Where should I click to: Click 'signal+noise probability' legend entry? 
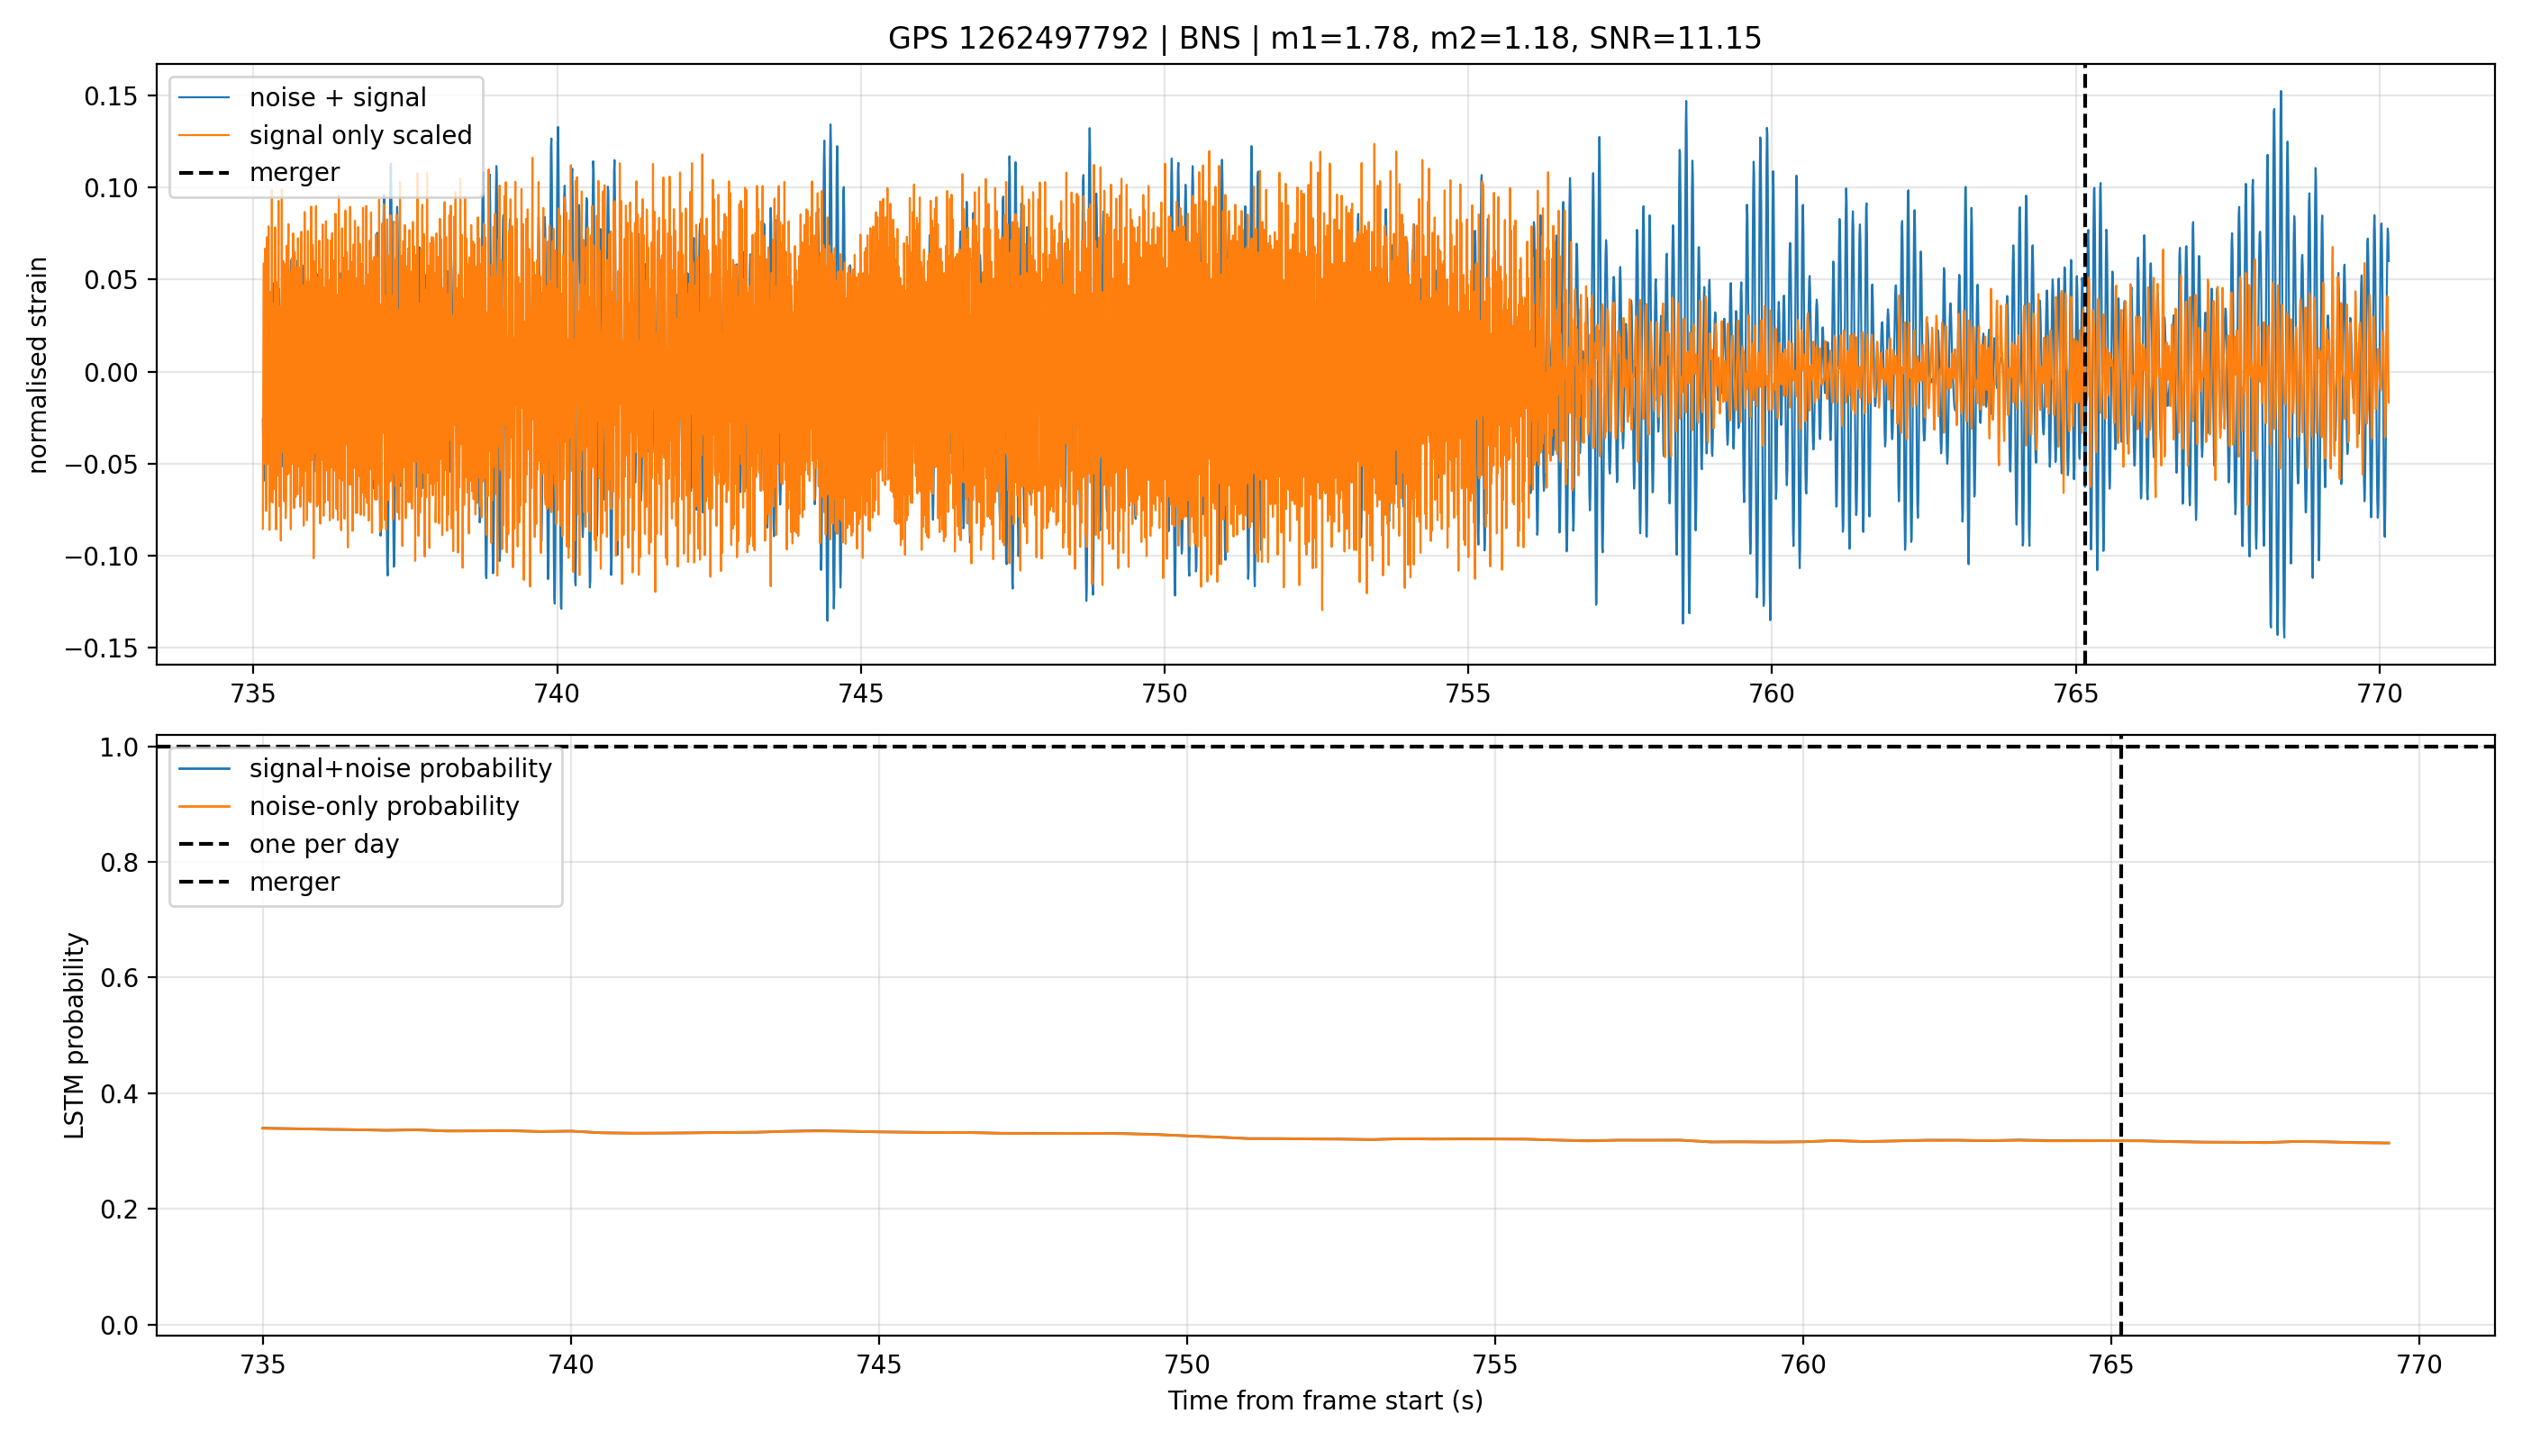pos(400,769)
